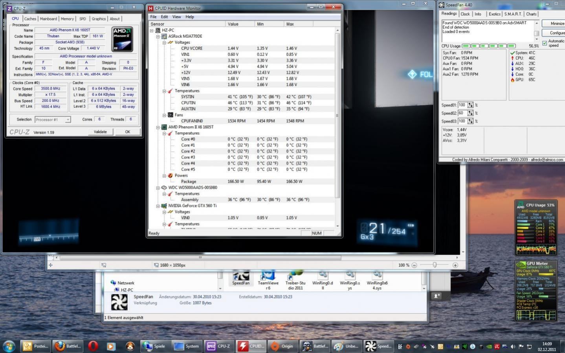
Task: Open the View menu in HWMonitor
Action: [177, 17]
